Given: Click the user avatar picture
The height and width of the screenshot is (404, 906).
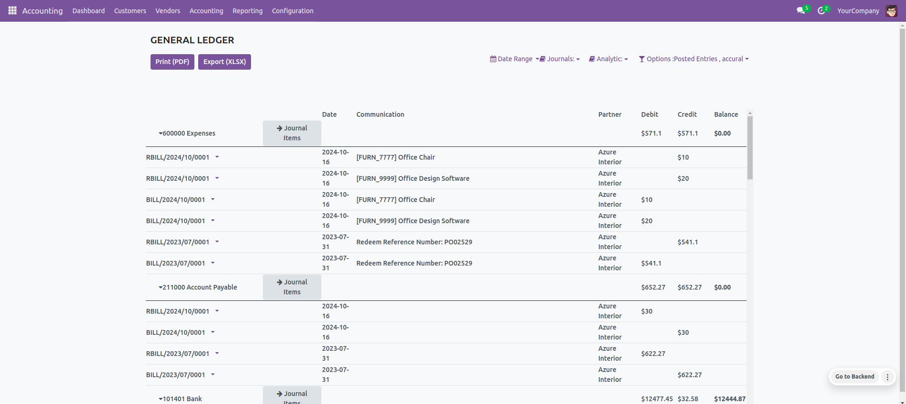Looking at the screenshot, I should pyautogui.click(x=891, y=10).
